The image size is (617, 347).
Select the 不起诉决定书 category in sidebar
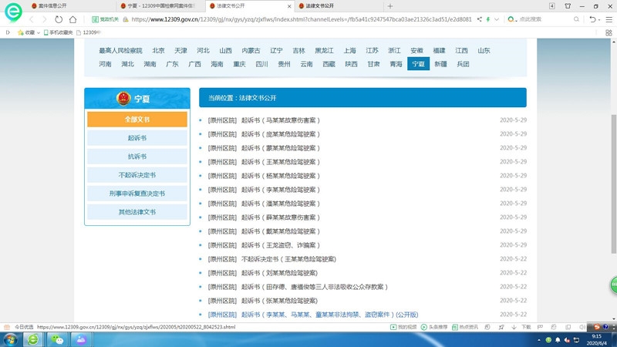[137, 175]
